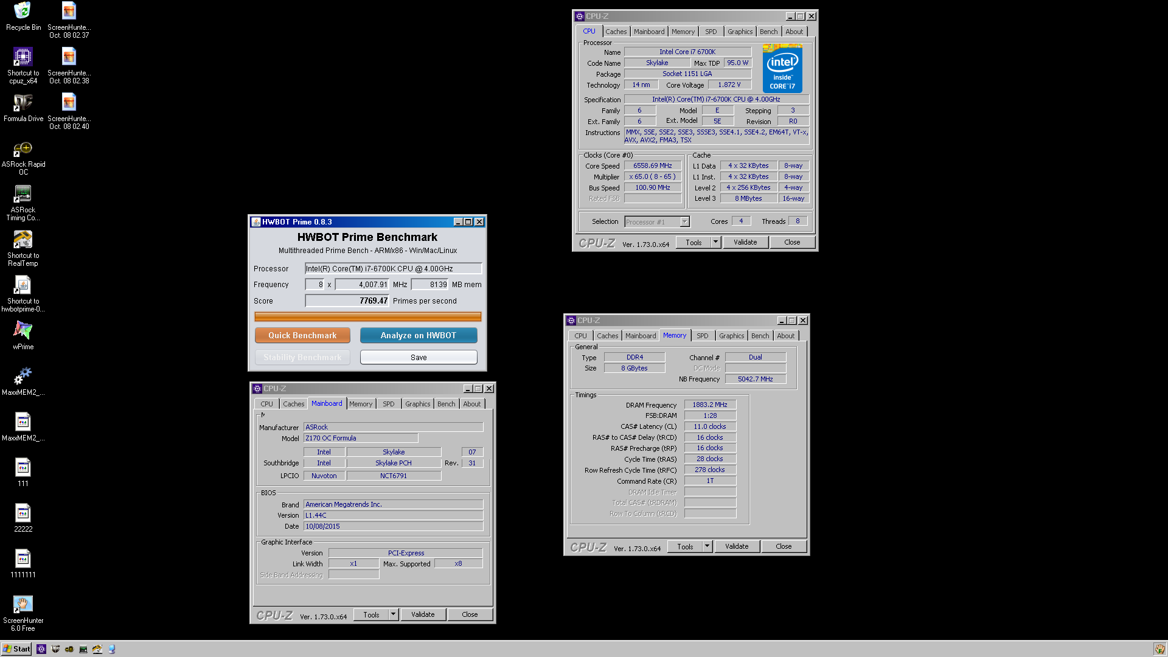Click the Score field showing 7769.47
Image resolution: width=1168 pixels, height=657 pixels.
point(347,301)
